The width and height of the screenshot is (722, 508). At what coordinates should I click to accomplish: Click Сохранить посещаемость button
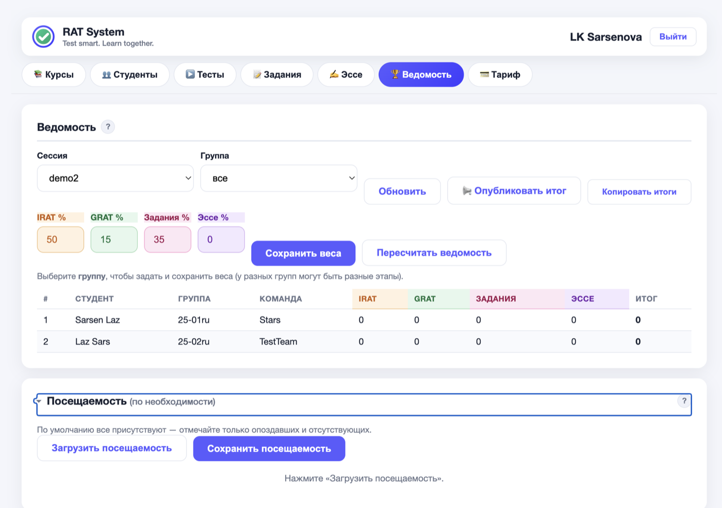[x=269, y=449]
